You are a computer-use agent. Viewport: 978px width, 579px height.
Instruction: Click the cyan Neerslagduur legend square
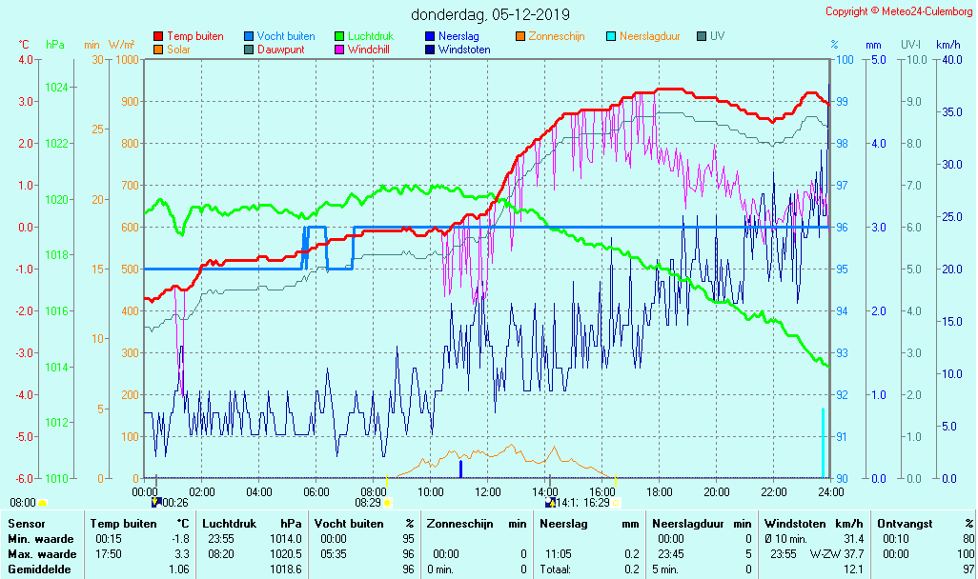tap(611, 36)
